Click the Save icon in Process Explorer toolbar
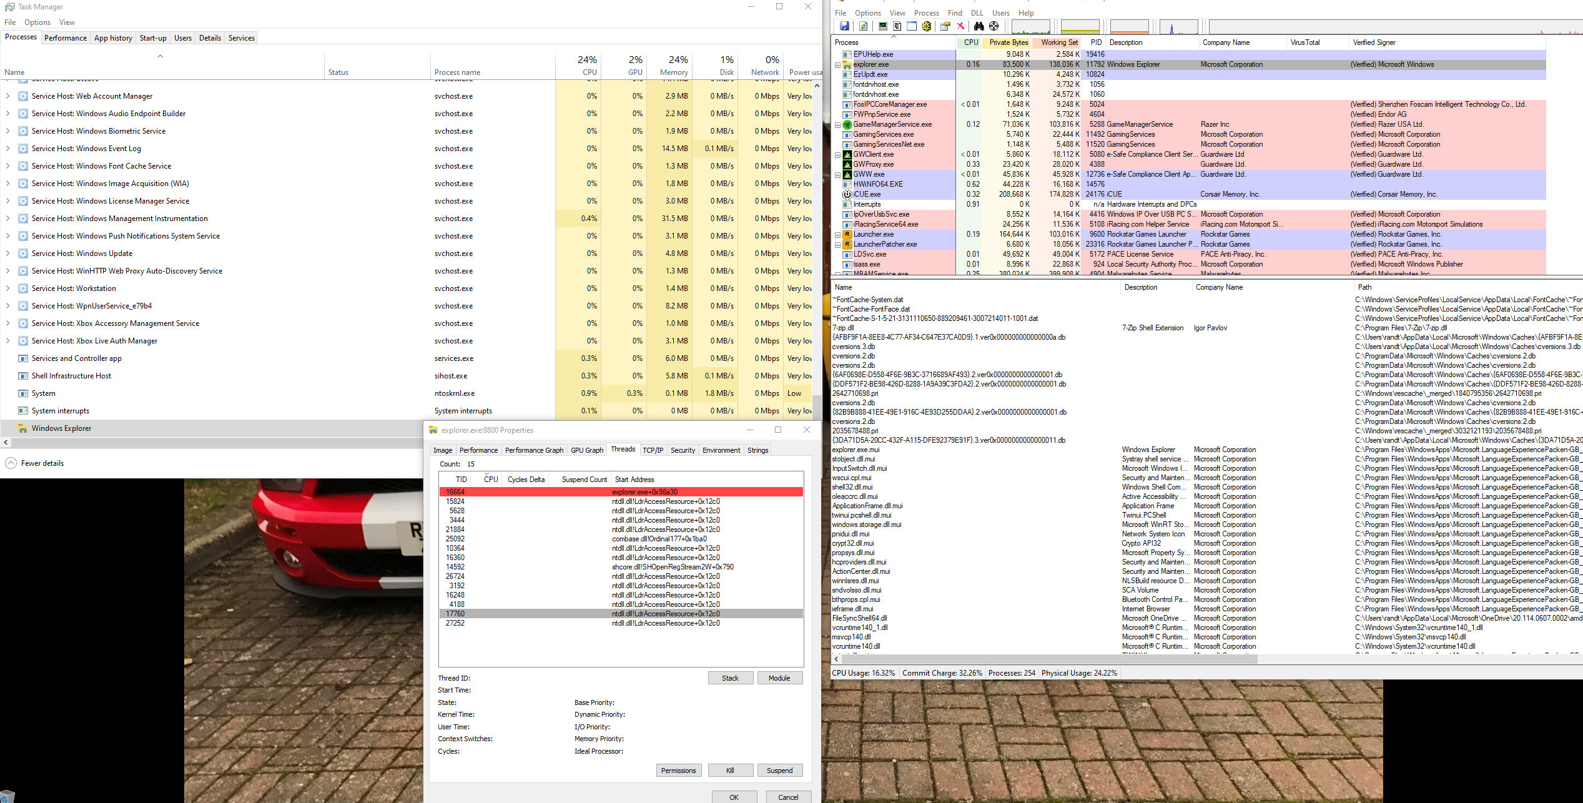The image size is (1583, 803). (844, 26)
